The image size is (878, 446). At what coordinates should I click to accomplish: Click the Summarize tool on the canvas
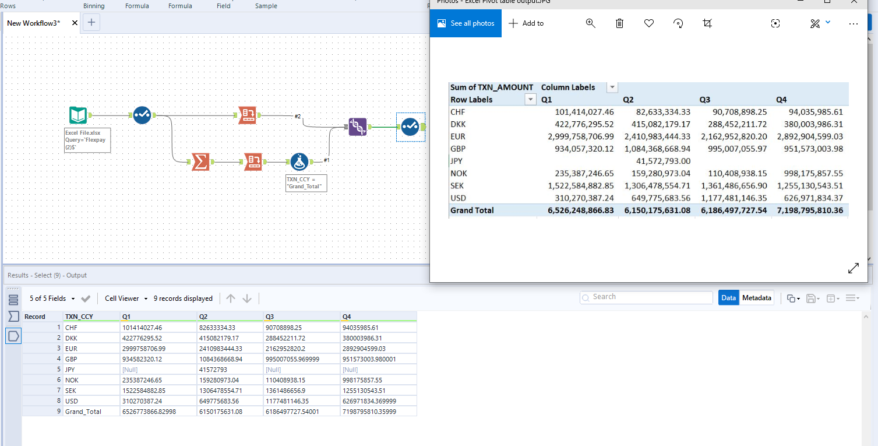tap(201, 162)
